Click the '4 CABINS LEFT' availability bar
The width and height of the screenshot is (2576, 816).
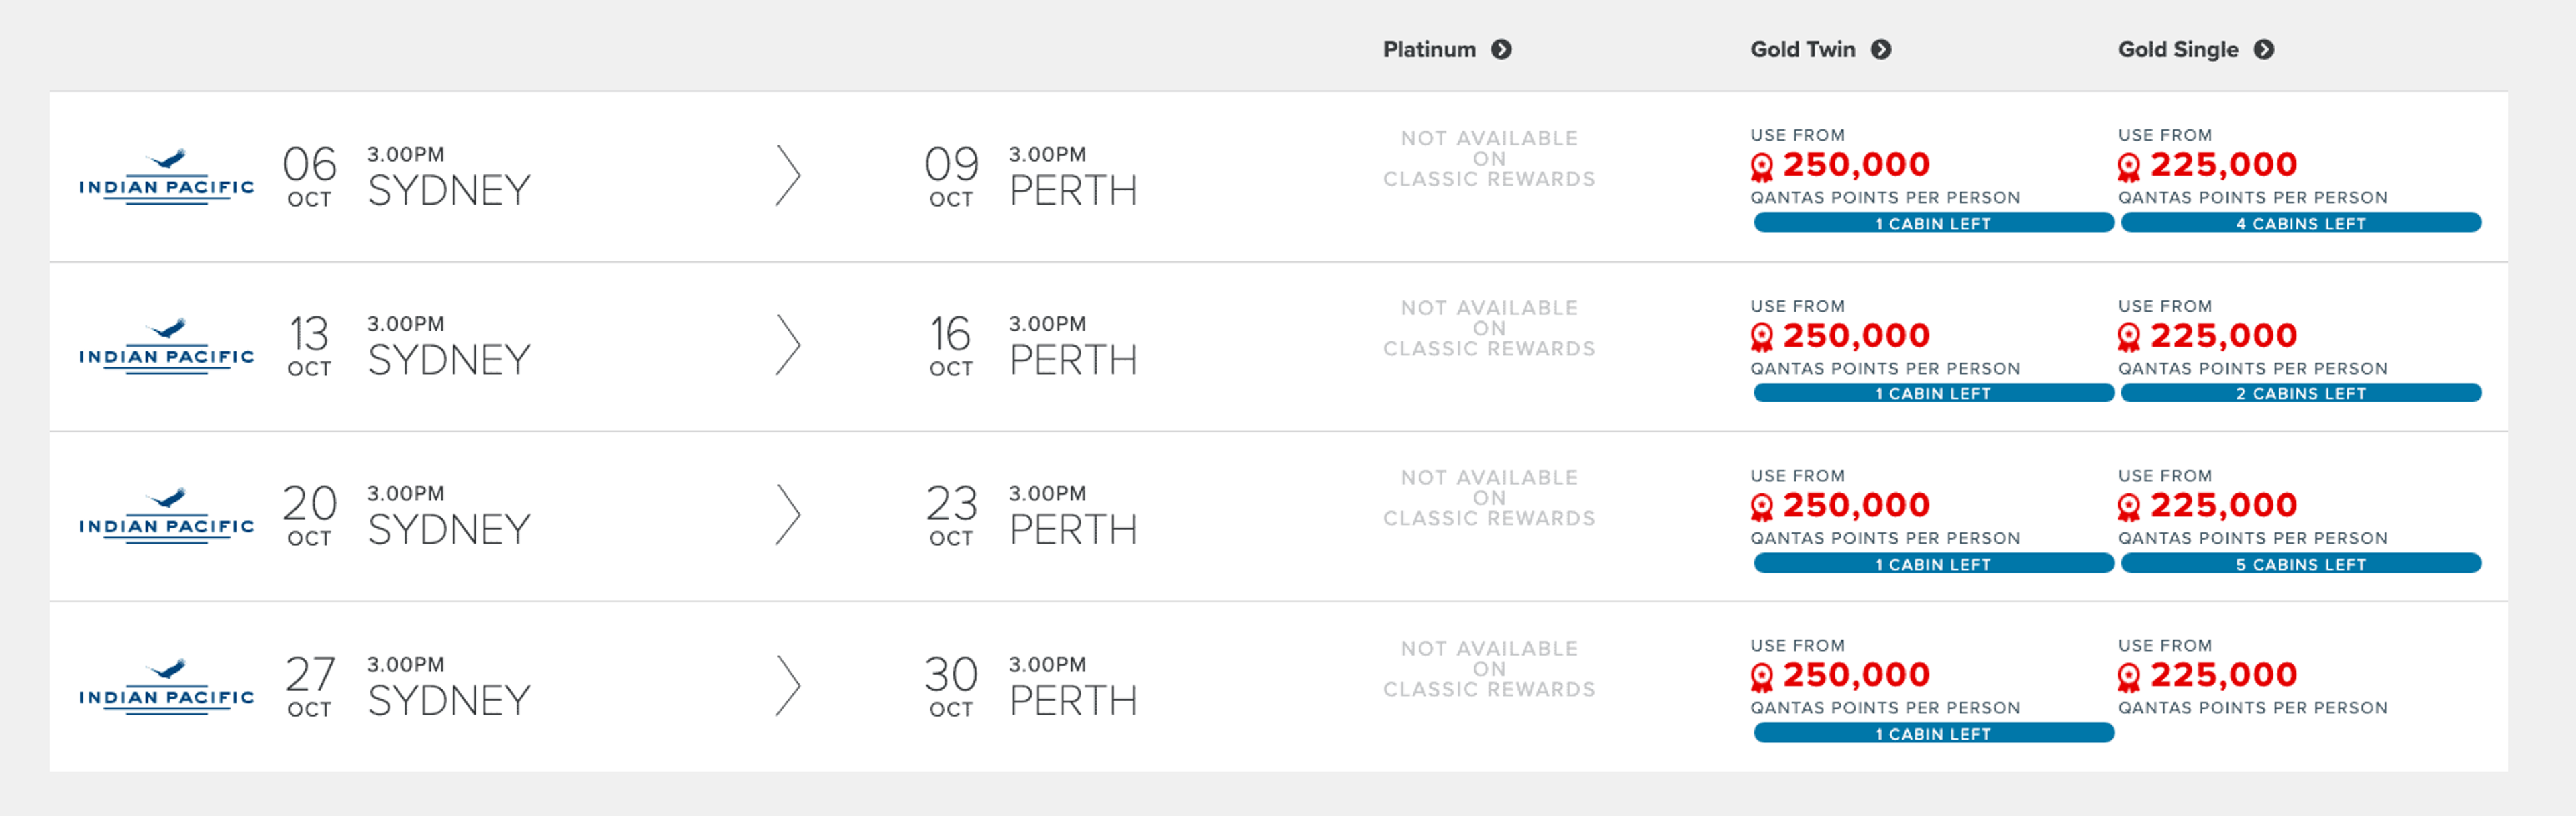pyautogui.click(x=2300, y=223)
